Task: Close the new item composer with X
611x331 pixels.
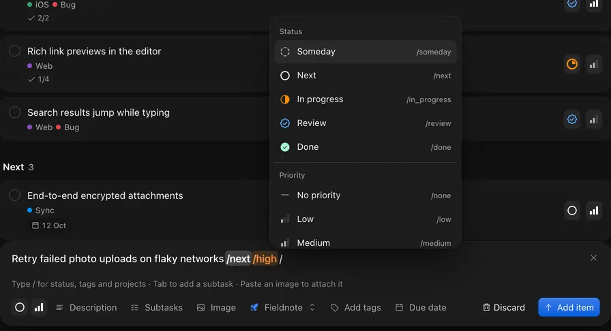Action: [x=593, y=258]
